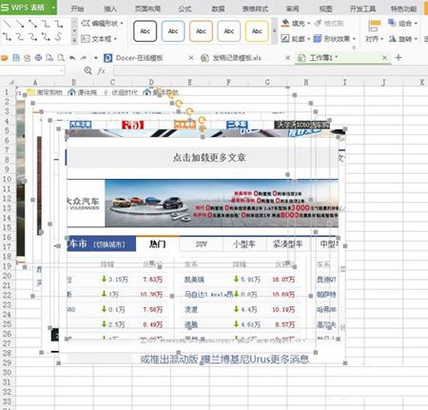Select row 30 header
The width and height of the screenshot is (428, 410).
[x=8, y=372]
